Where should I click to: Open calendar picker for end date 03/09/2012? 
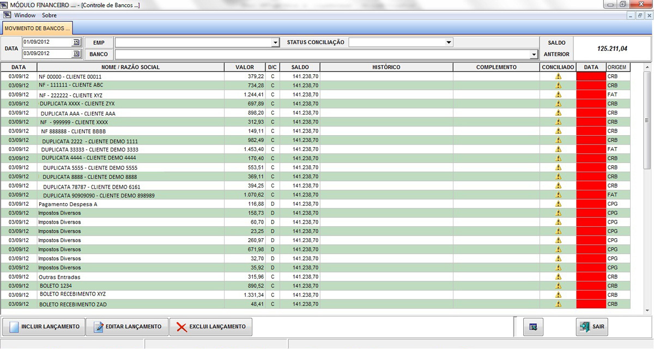76,53
